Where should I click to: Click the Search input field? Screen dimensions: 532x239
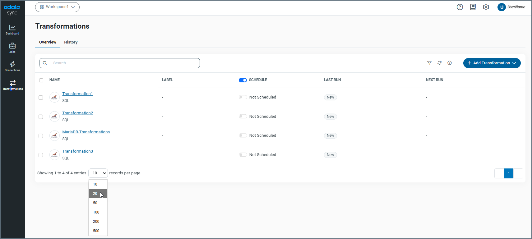pos(124,63)
